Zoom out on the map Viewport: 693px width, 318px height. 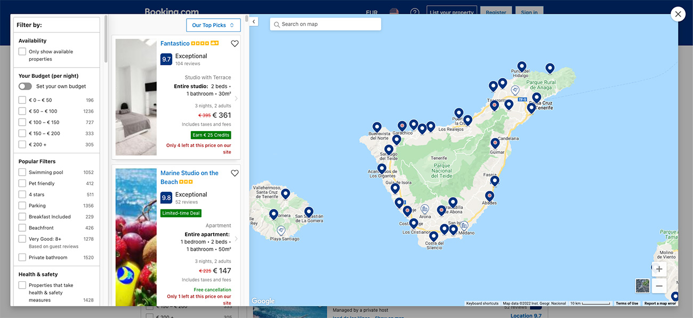tap(659, 286)
